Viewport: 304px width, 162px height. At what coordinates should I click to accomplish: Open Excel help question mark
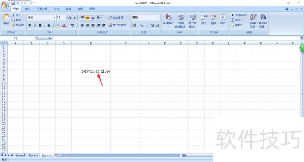287,9
